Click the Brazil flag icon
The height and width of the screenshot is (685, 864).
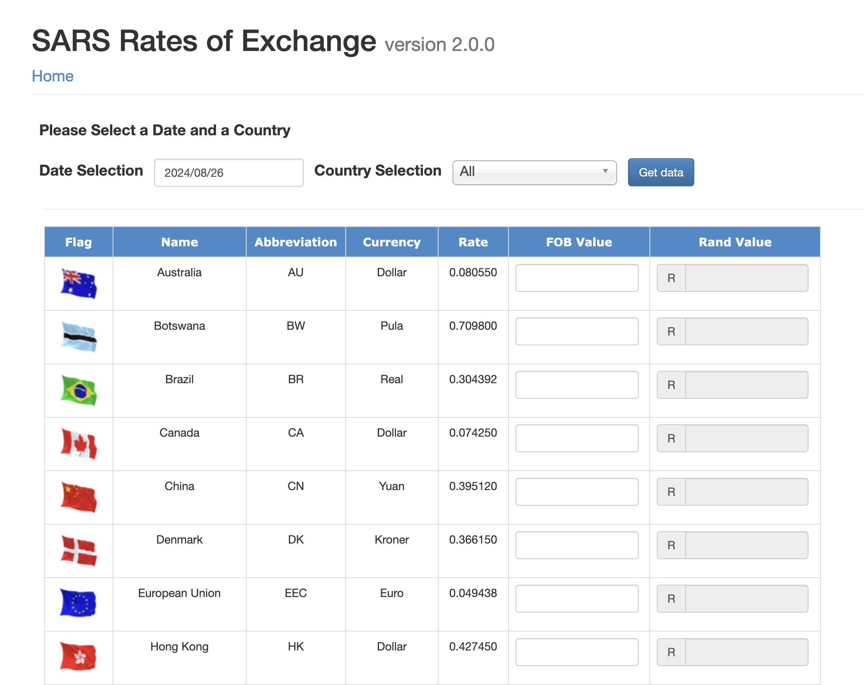(x=79, y=390)
